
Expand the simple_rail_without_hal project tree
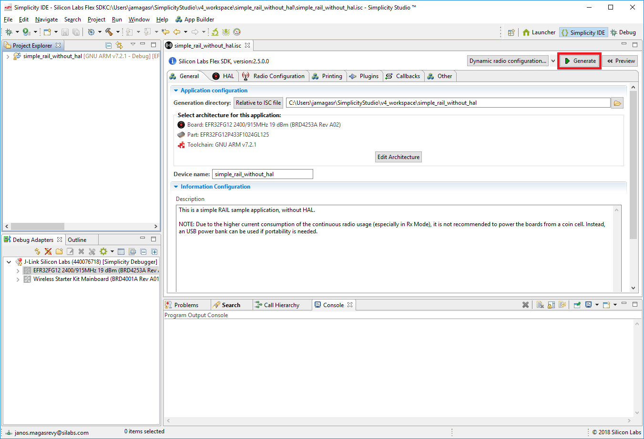pyautogui.click(x=8, y=56)
